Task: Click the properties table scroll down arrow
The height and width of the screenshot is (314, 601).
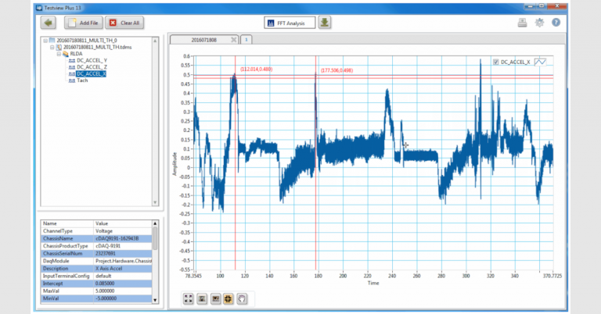Action: (x=155, y=300)
